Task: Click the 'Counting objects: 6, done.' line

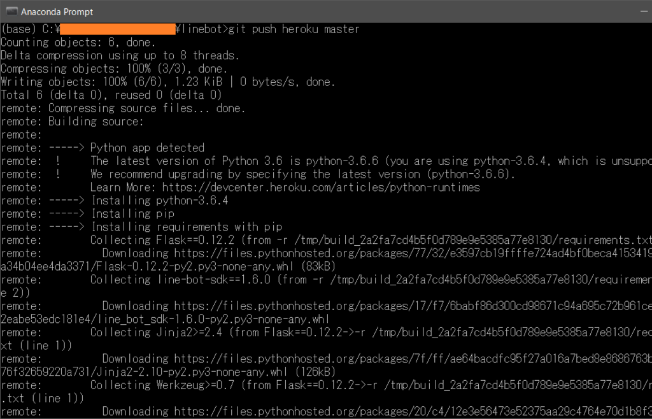Action: click(x=78, y=43)
